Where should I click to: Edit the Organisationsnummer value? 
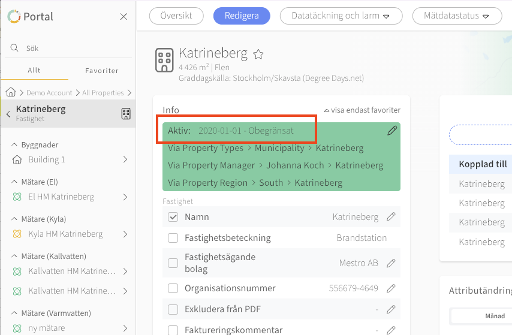(391, 288)
